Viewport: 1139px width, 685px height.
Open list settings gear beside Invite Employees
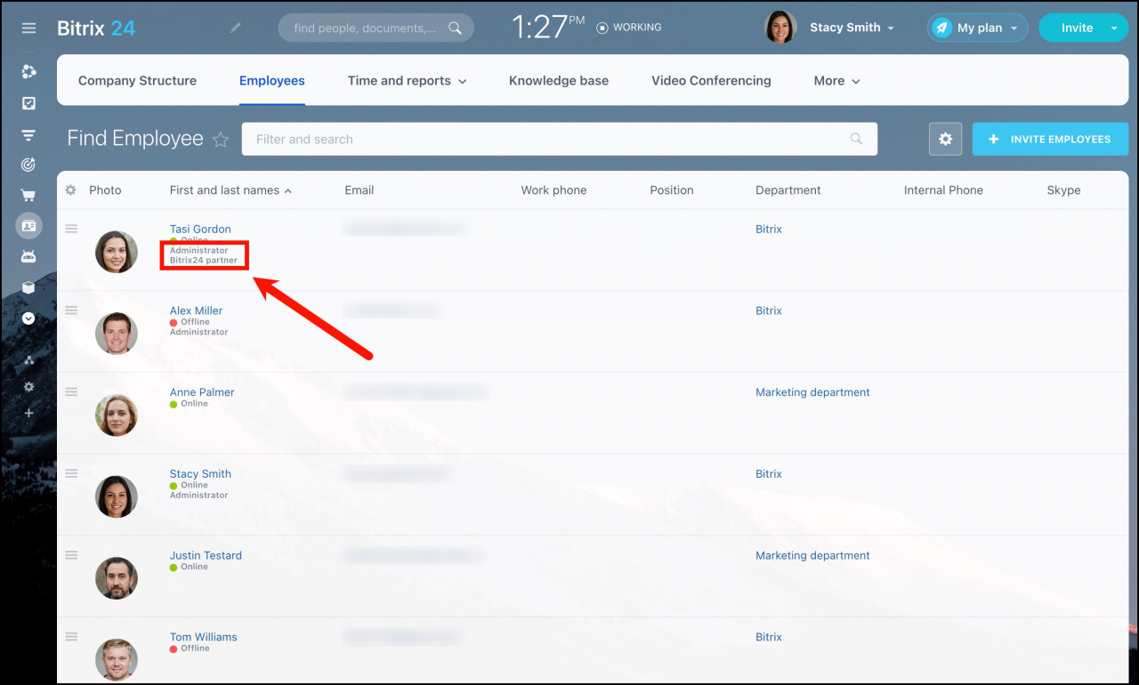coord(945,139)
